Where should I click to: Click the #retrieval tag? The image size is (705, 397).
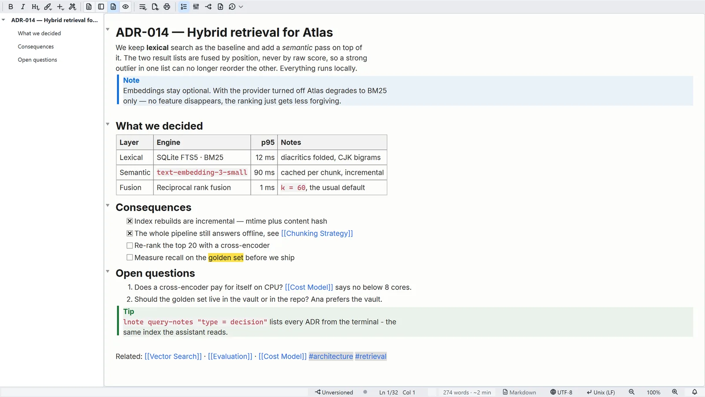coord(371,356)
